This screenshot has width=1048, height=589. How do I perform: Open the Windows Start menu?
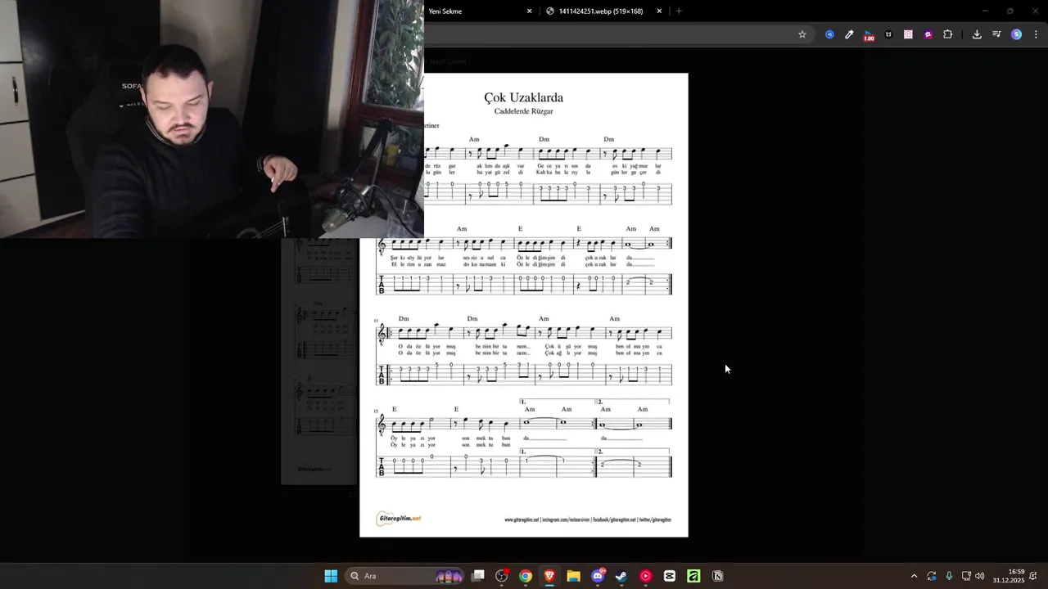point(331,576)
